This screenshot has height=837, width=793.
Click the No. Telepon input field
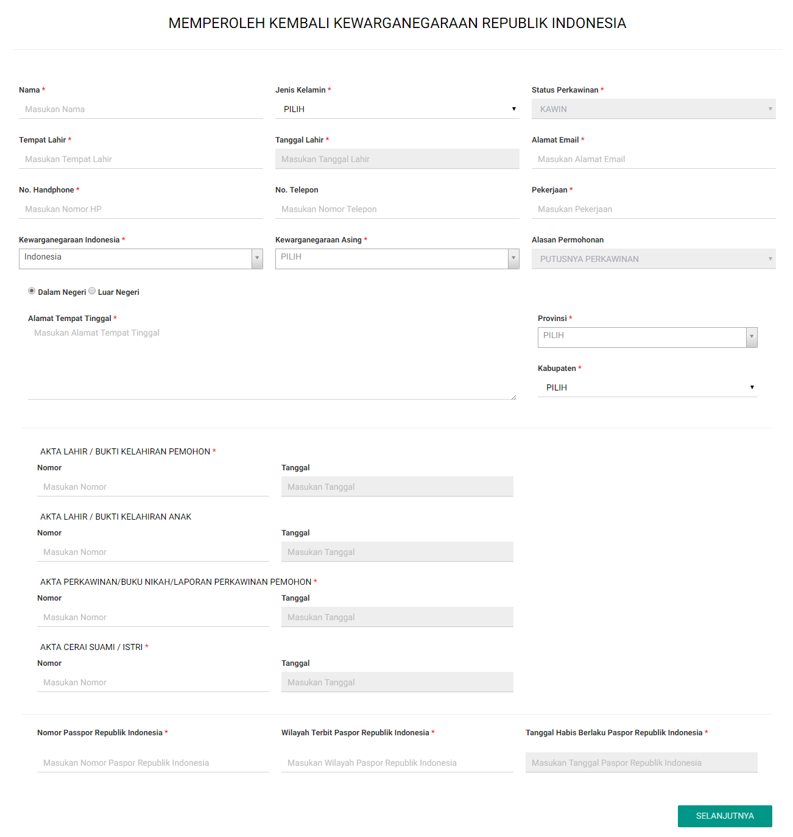397,209
